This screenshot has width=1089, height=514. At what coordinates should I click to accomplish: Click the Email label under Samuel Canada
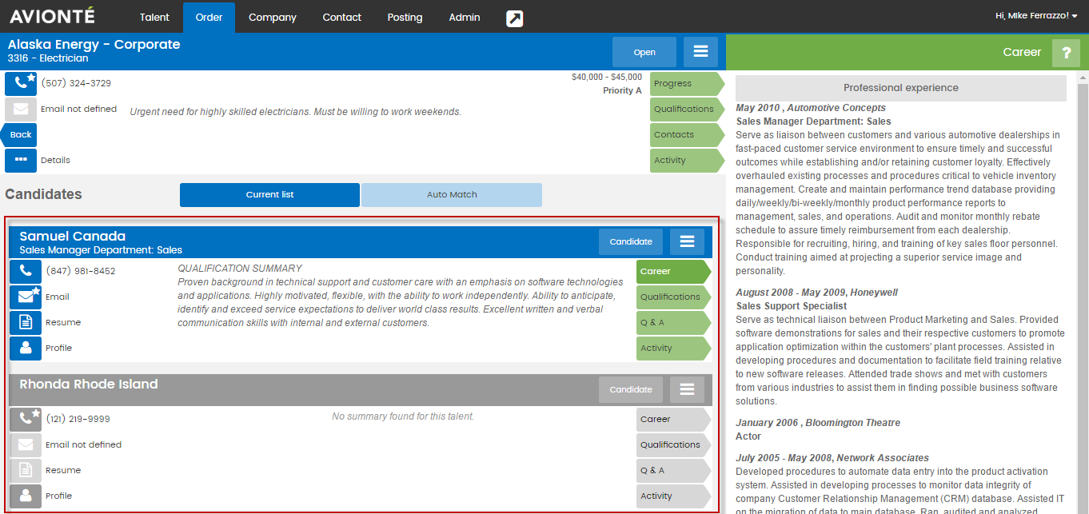[x=58, y=297]
